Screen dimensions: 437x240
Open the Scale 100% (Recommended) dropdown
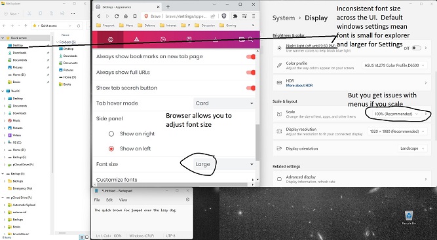396,114
